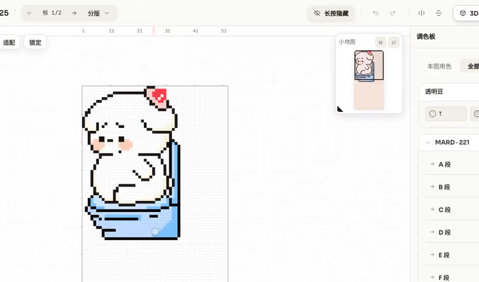The width and height of the screenshot is (479, 282).
Task: Click the minimap preview thumbnail
Action: pos(369,80)
